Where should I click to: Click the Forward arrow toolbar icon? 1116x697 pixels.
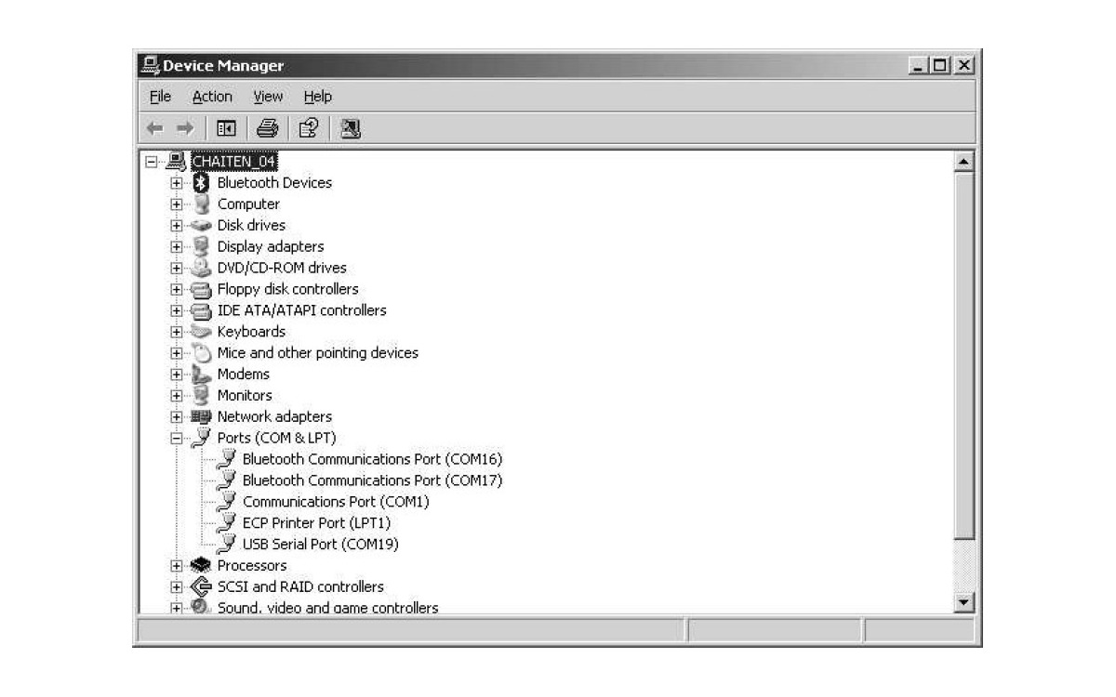point(184,128)
